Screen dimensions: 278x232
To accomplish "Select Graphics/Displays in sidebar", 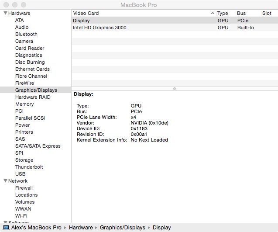I will coord(36,90).
